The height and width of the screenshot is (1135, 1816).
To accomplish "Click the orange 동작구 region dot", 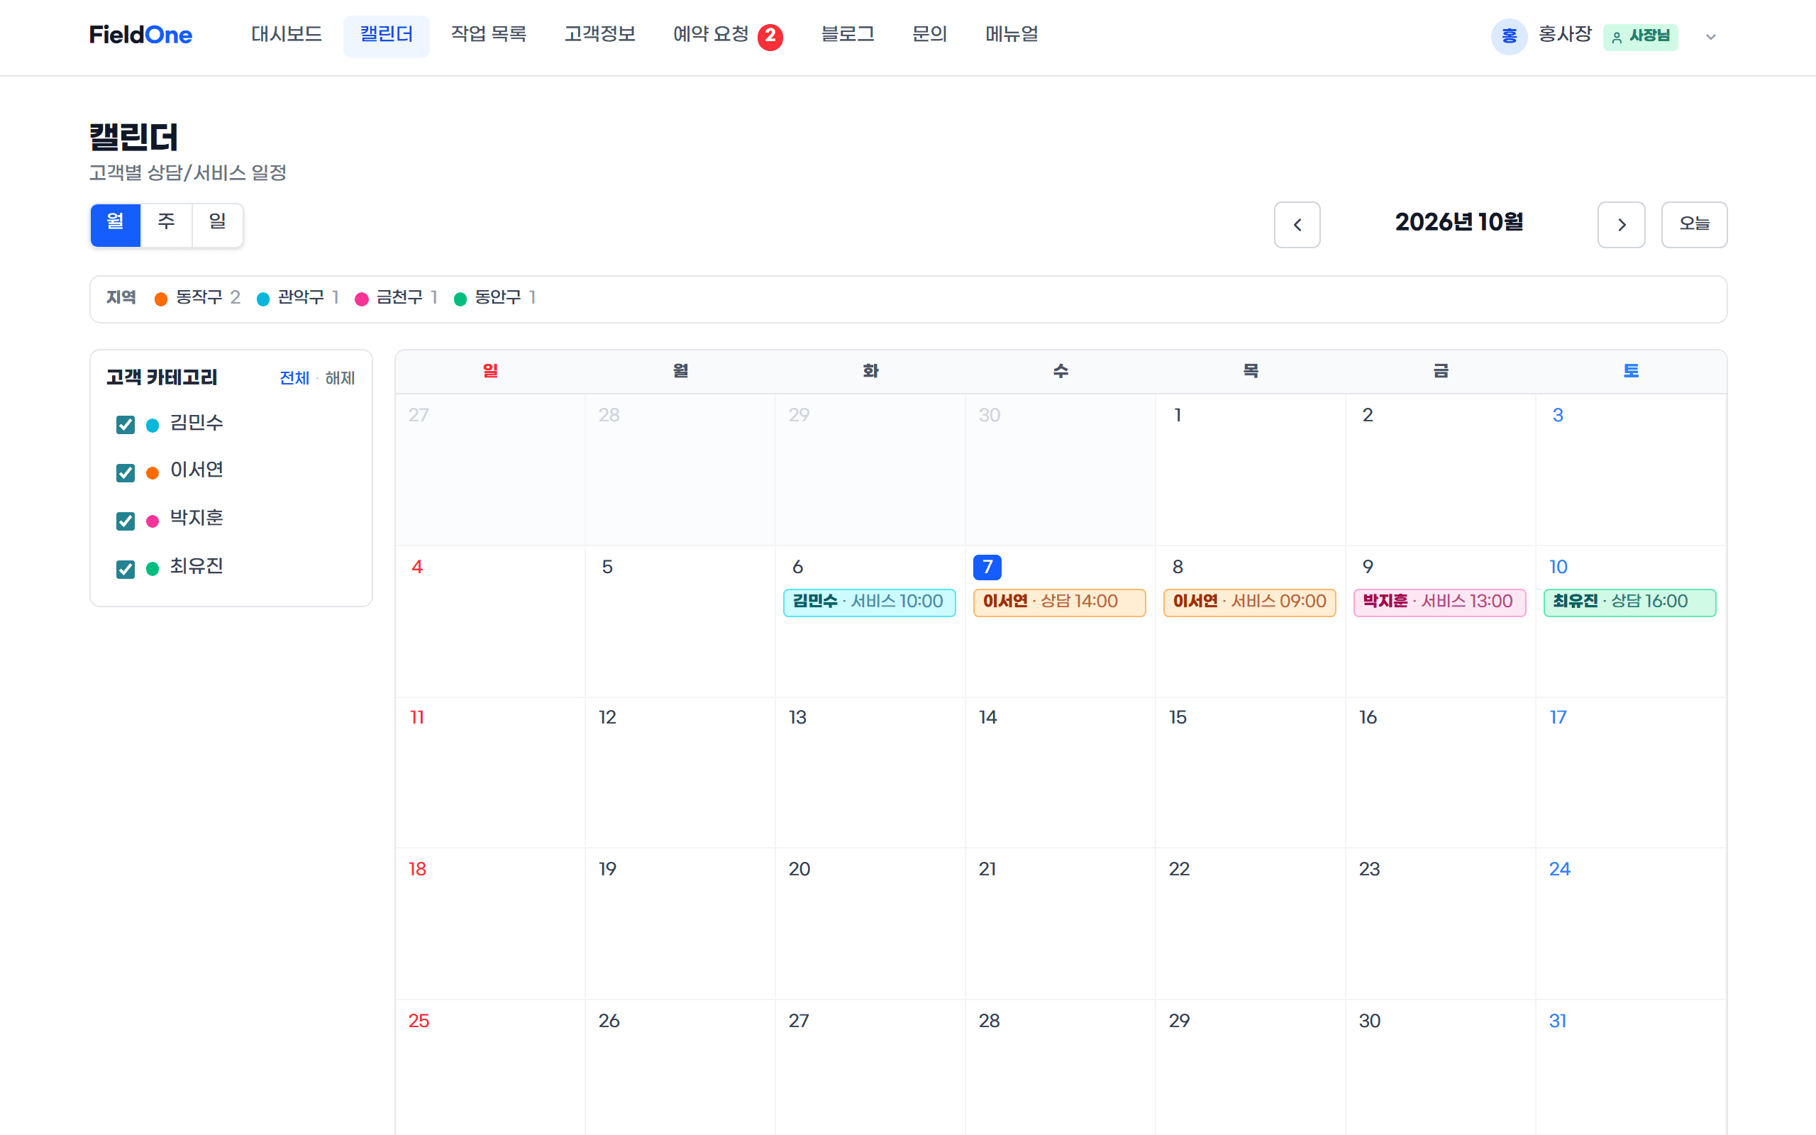I will pos(160,299).
